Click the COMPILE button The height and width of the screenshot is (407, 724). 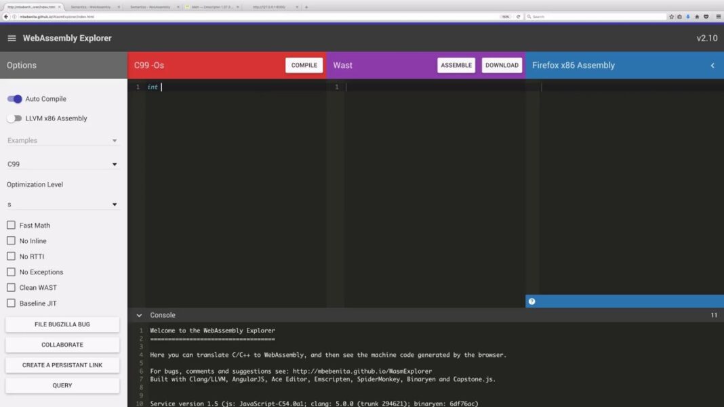coord(303,65)
